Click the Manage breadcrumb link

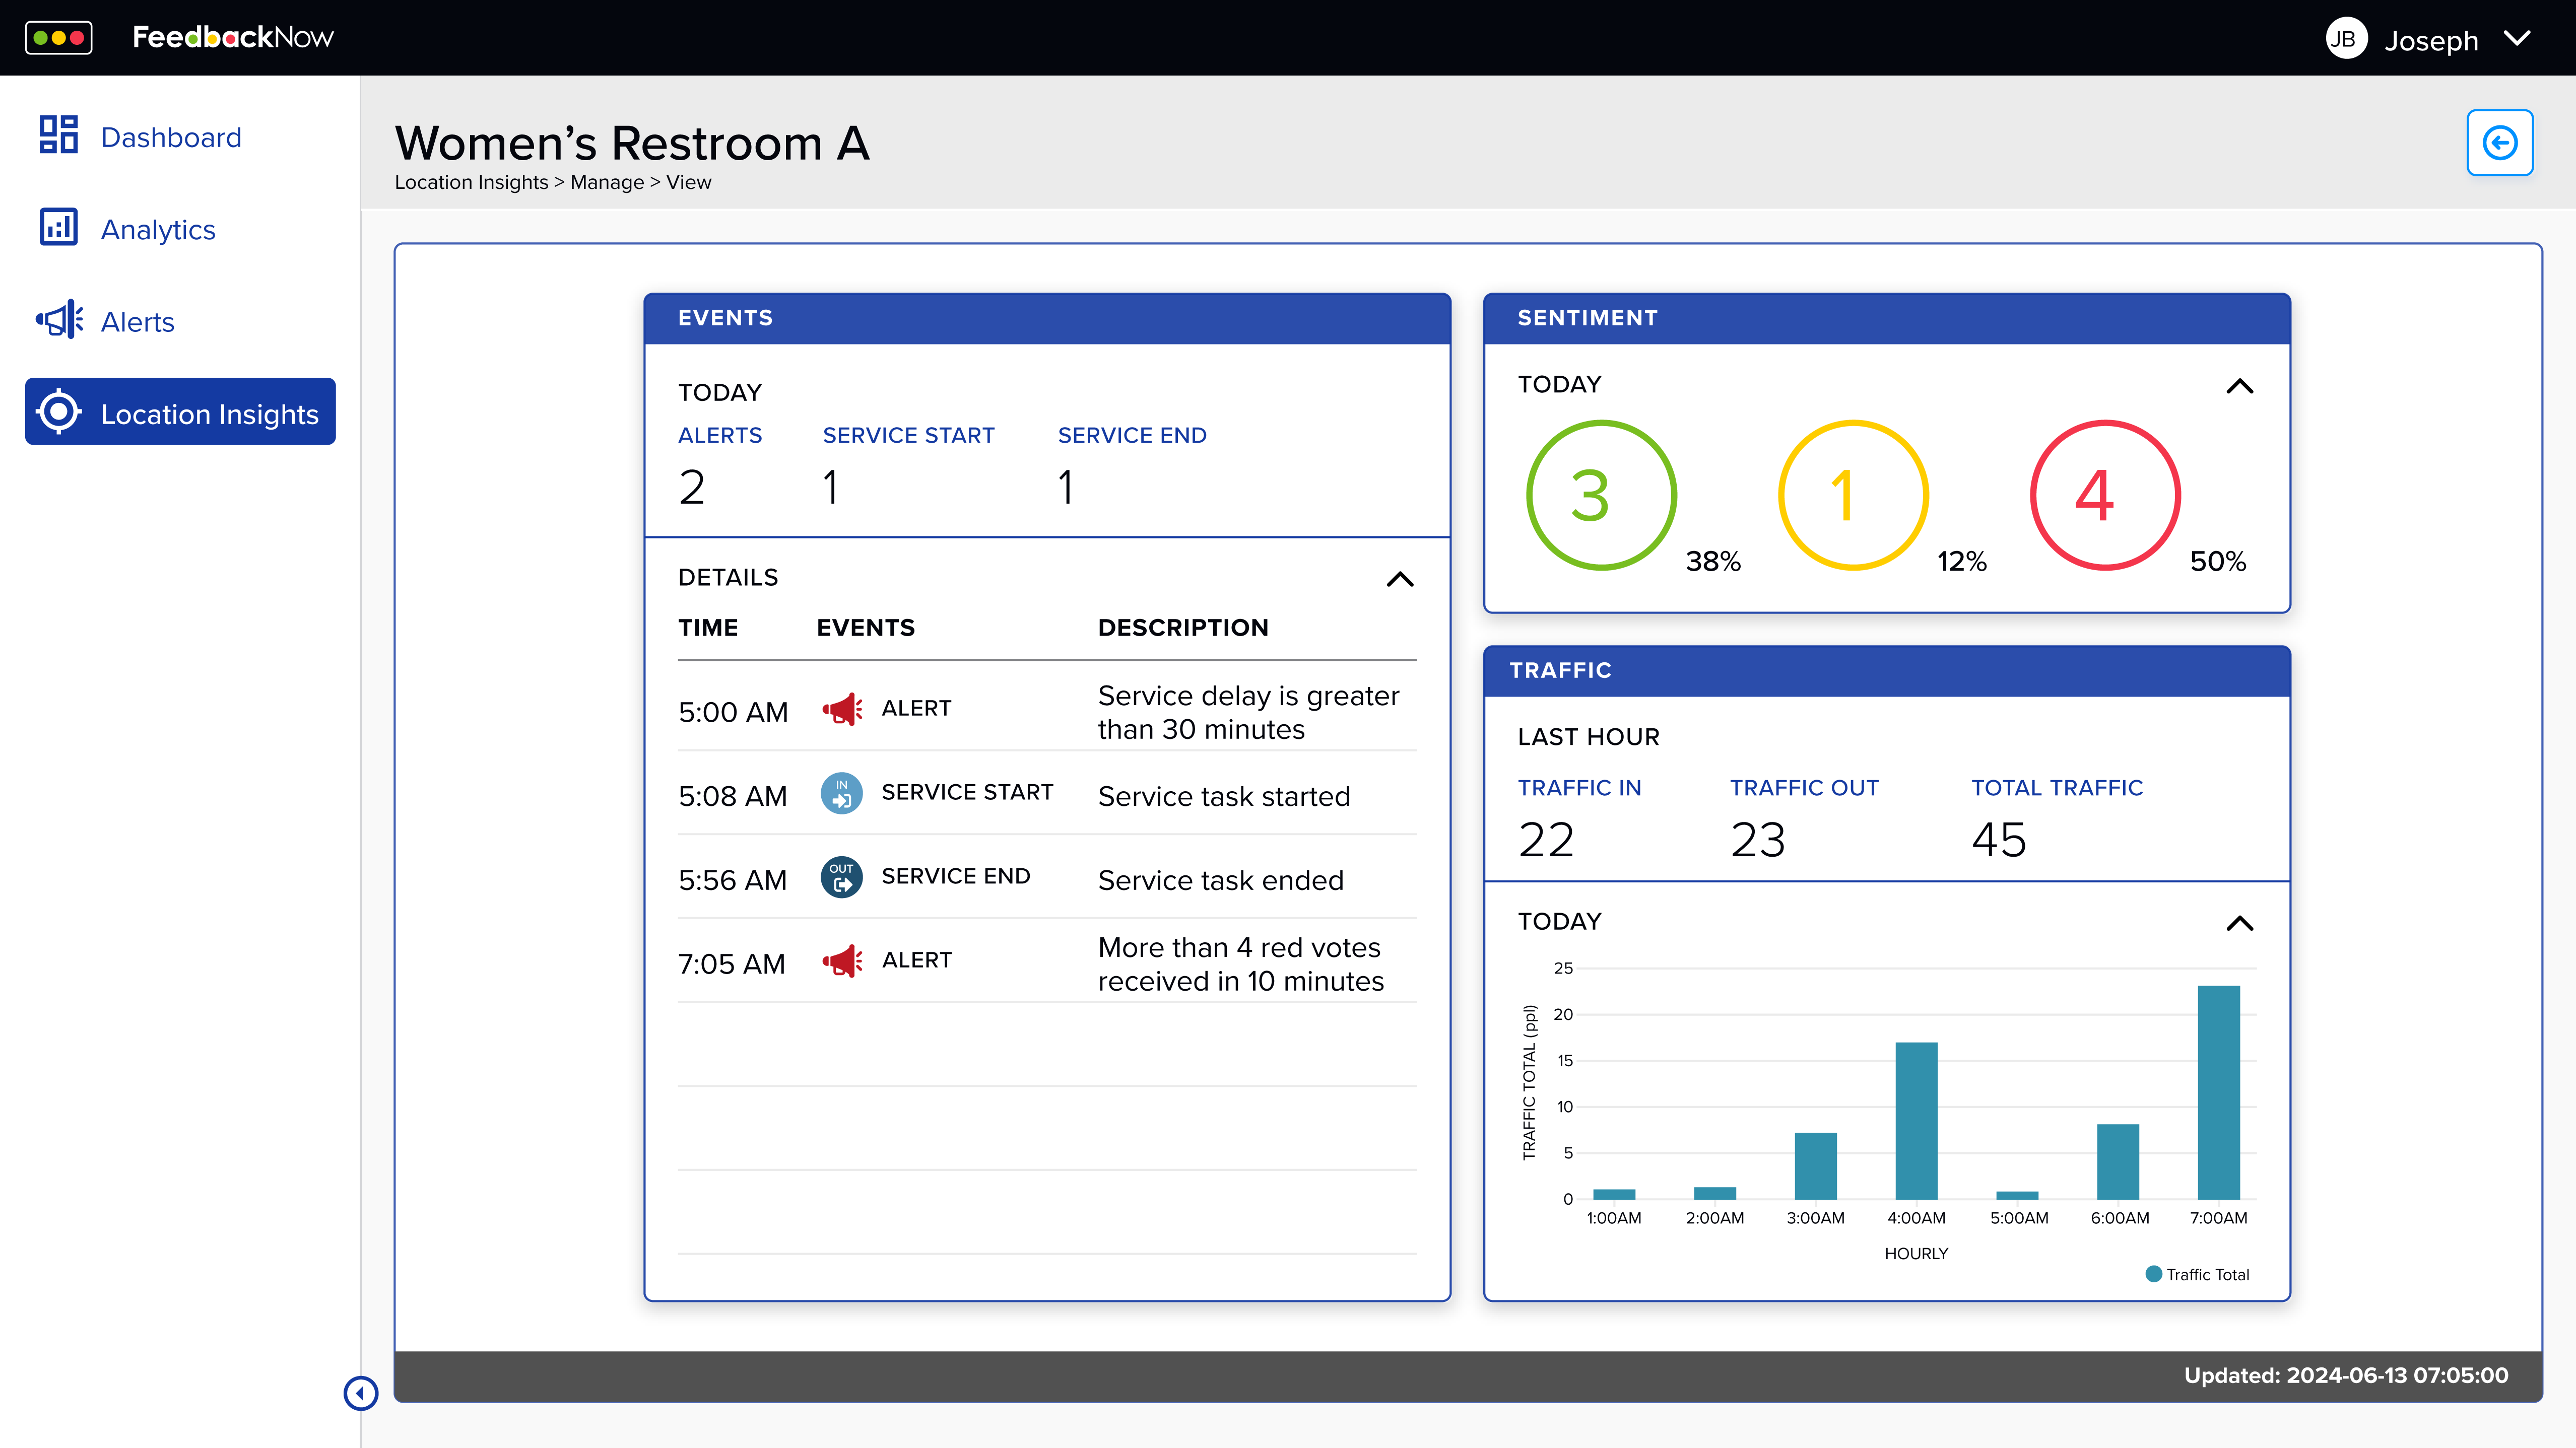(606, 182)
